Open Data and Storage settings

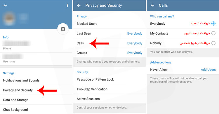click(x=36, y=100)
